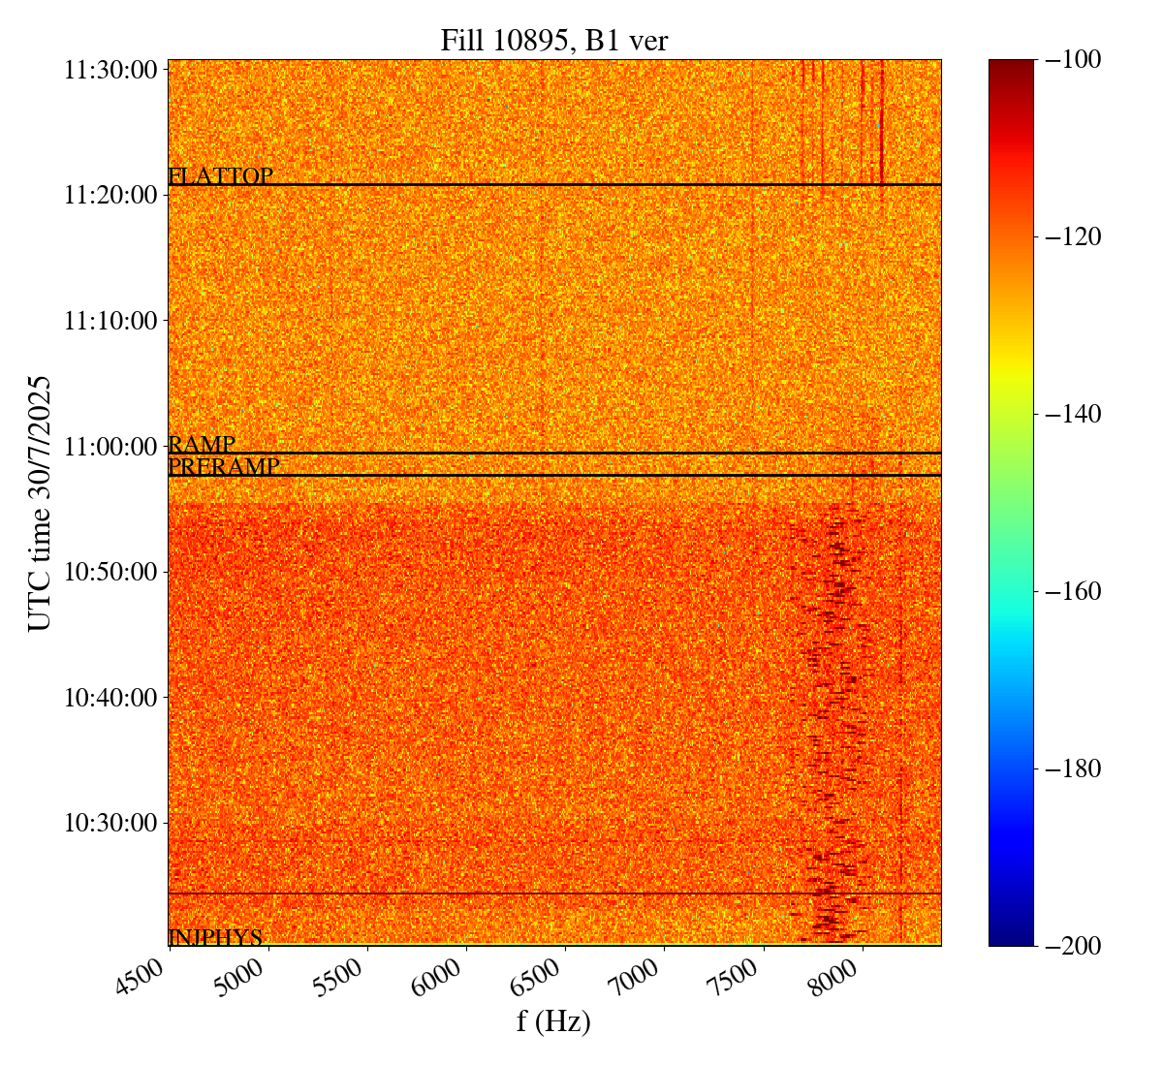Image resolution: width=1163 pixels, height=1066 pixels.
Task: Click the 10:30:00 time tick label
Action: click(x=110, y=823)
